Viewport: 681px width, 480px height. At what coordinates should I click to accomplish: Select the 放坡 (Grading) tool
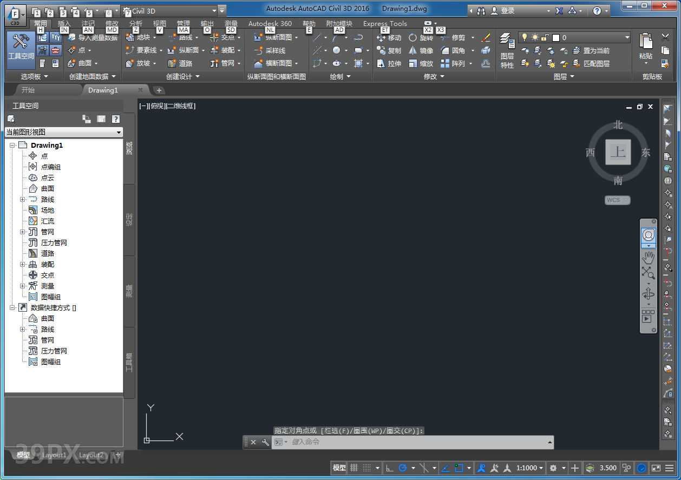tap(140, 63)
